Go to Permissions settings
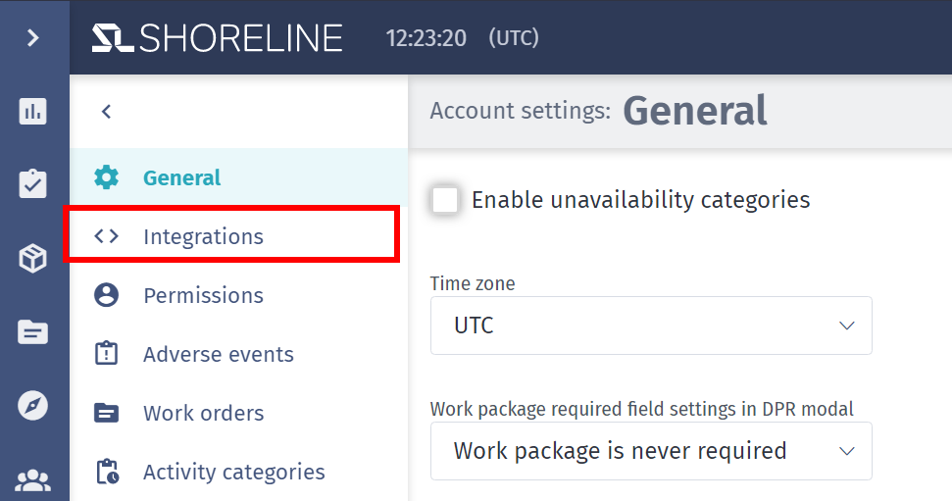952x501 pixels. pos(238,295)
